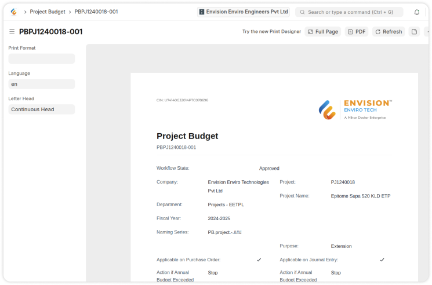Click Envision Enviro Technologies company value

(x=238, y=187)
